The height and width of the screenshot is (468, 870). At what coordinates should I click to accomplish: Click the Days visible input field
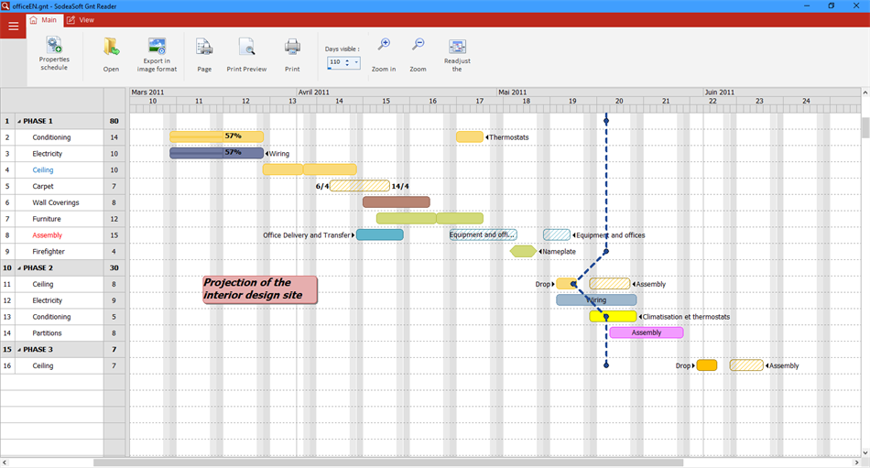[x=335, y=62]
